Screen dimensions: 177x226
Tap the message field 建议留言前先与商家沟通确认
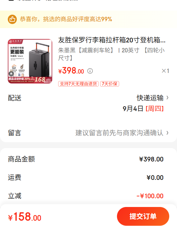tap(119, 133)
